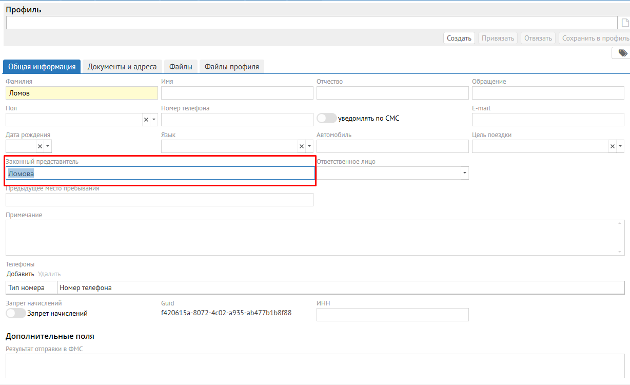
Task: Open the Файлы профиля tab
Action: (231, 67)
